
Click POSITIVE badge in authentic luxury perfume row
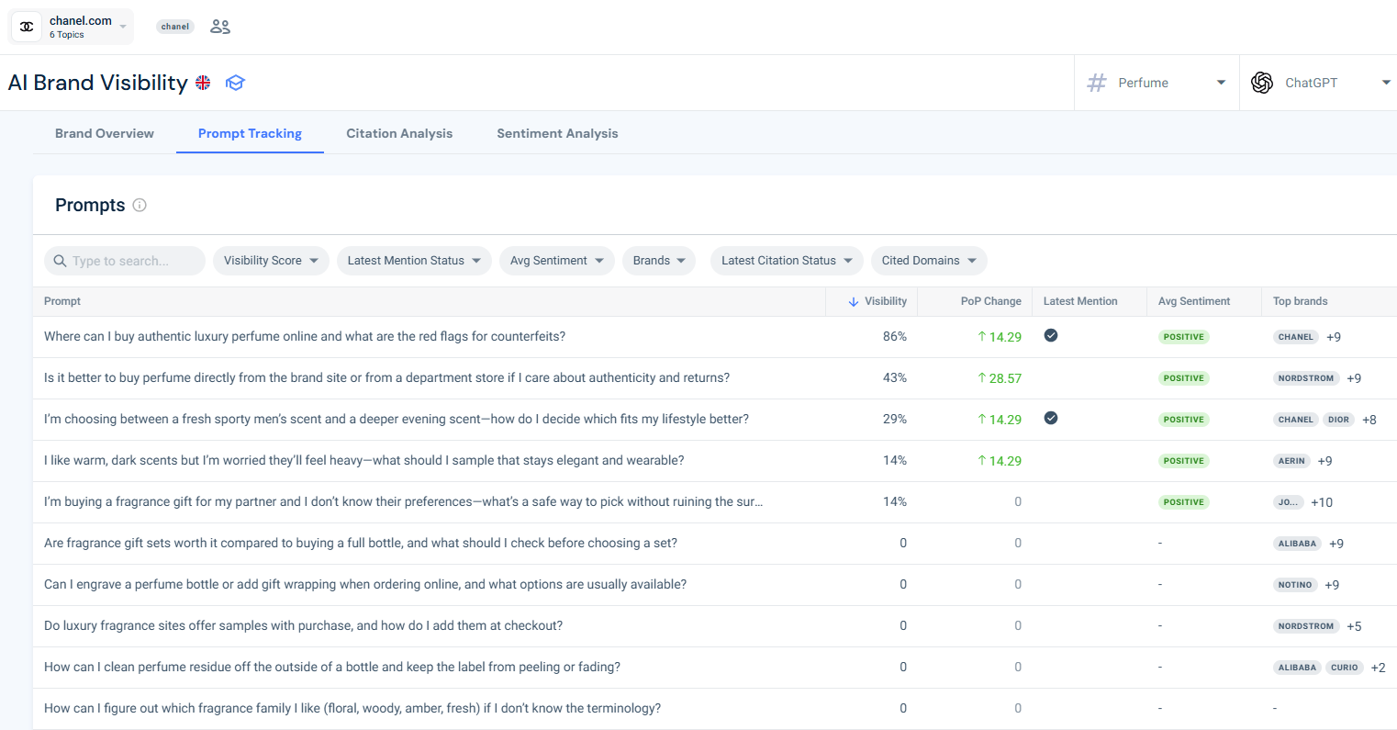1184,337
